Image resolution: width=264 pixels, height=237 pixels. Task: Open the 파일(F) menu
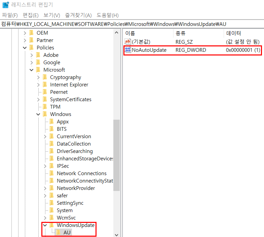click(10, 15)
